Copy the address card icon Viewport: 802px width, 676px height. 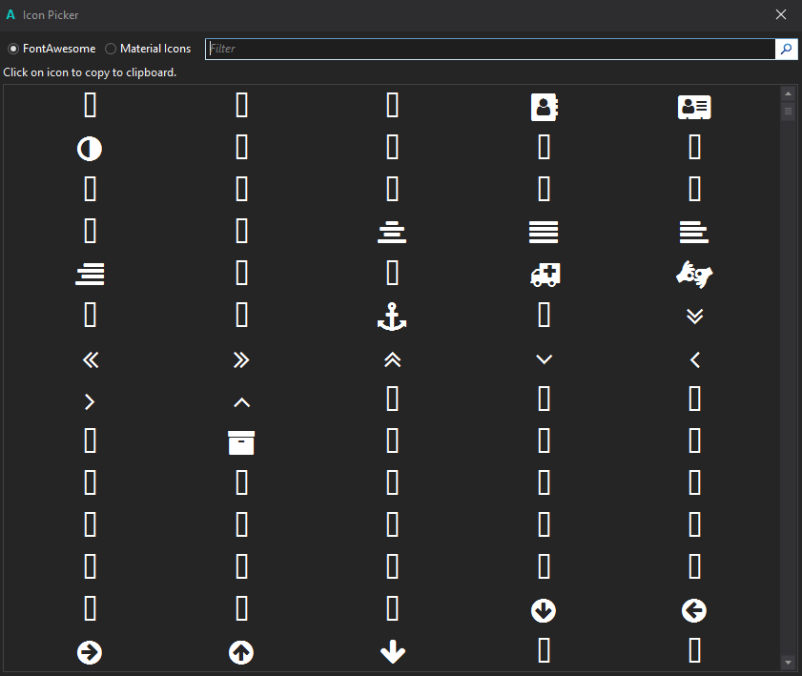[694, 107]
